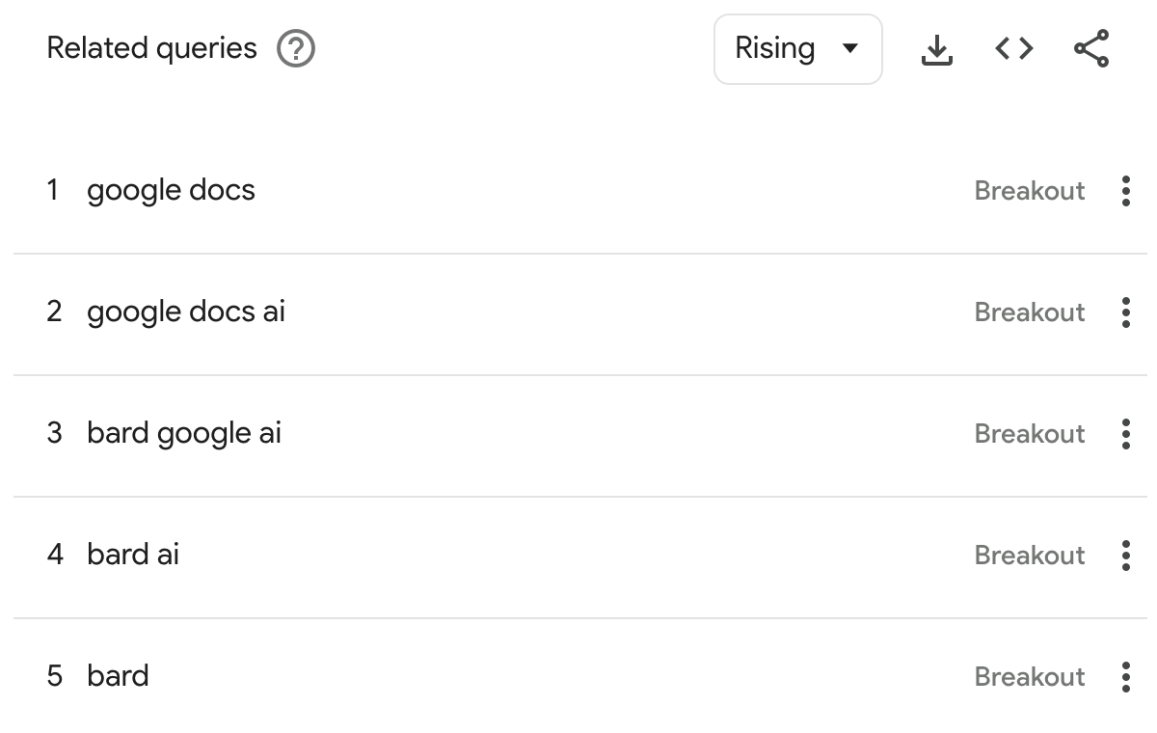Select the Rising filter control
The image size is (1157, 733).
coord(798,47)
